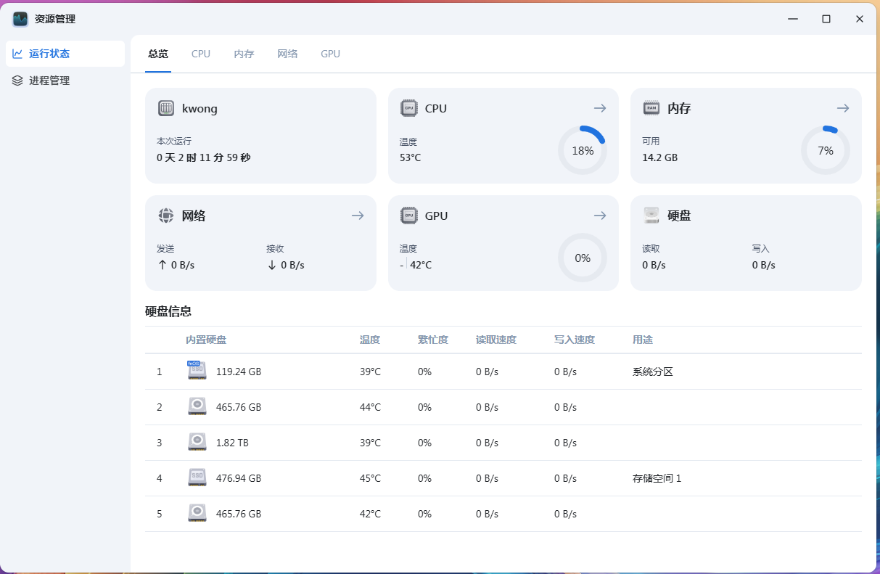
Task: Click the RAM memory icon
Action: [x=651, y=108]
